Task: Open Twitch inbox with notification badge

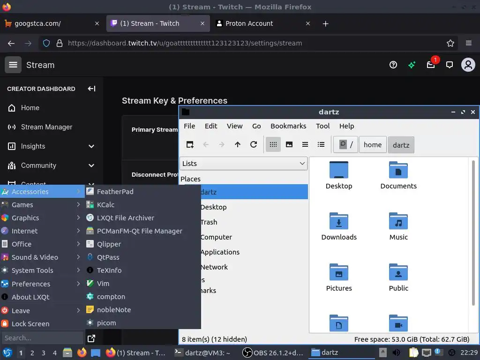Action: click(x=431, y=64)
